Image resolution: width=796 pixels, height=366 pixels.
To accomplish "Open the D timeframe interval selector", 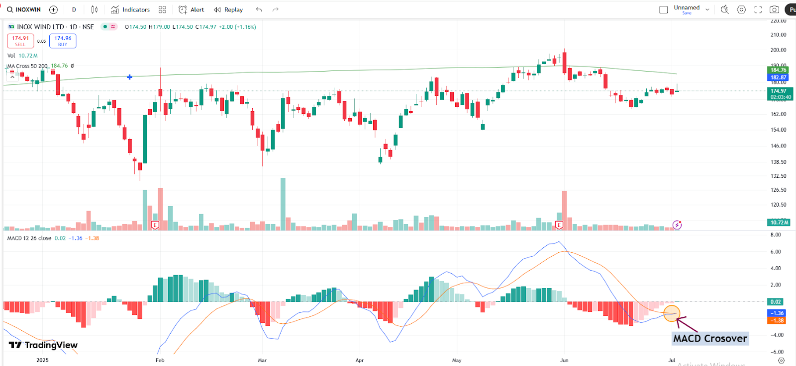I will (x=74, y=9).
